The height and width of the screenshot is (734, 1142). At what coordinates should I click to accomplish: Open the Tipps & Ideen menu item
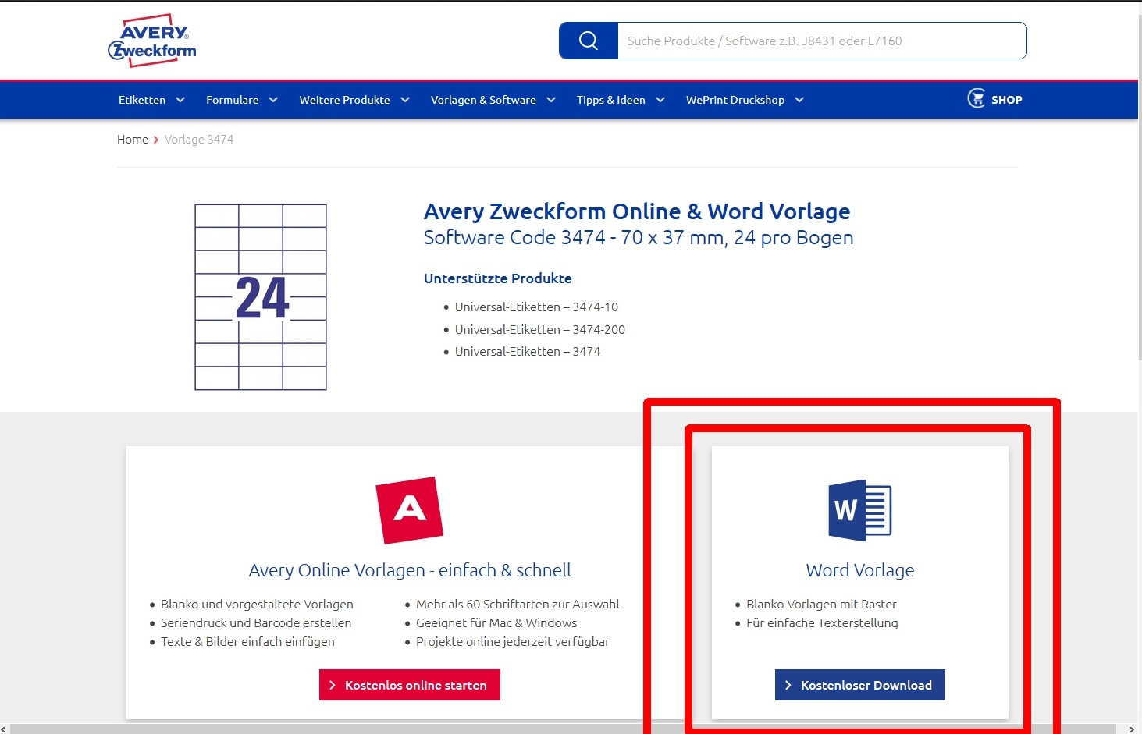click(x=611, y=100)
